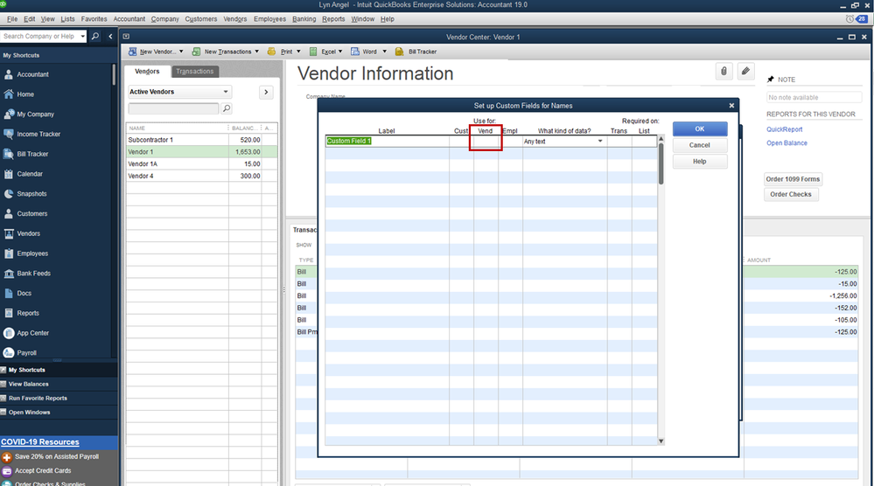Open the File menu
The width and height of the screenshot is (874, 486).
[11, 19]
